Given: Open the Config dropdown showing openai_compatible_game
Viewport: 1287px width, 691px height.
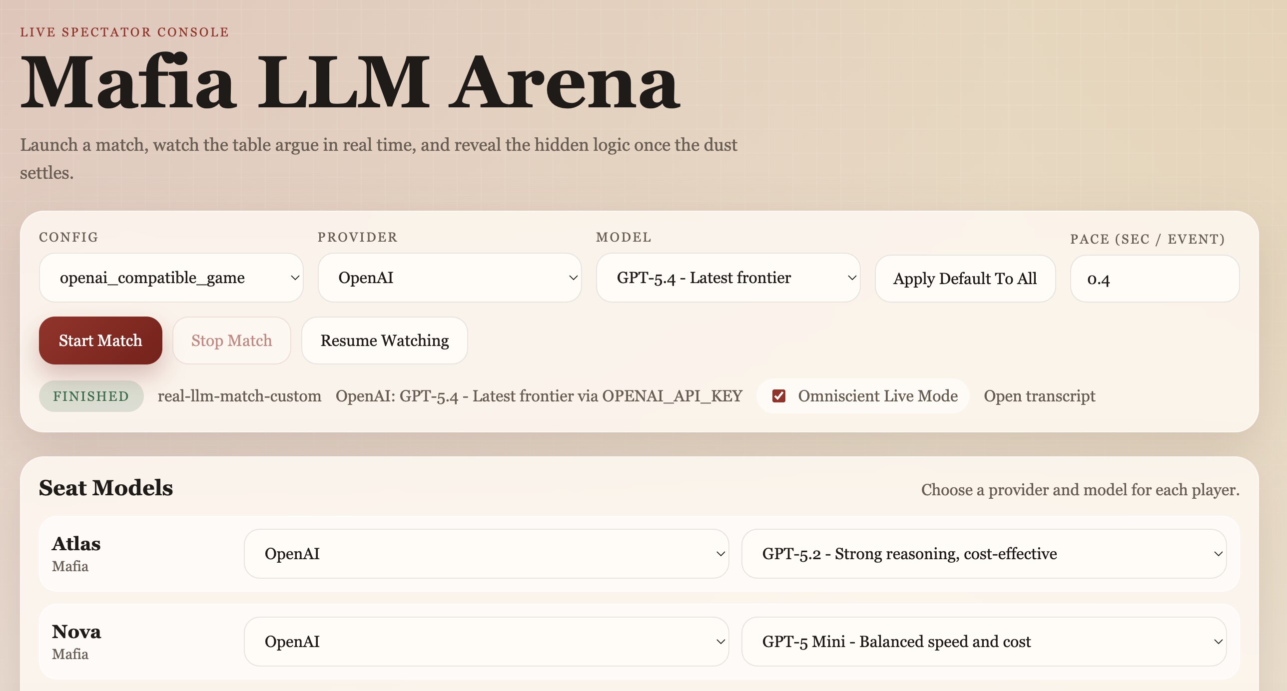Looking at the screenshot, I should point(171,278).
